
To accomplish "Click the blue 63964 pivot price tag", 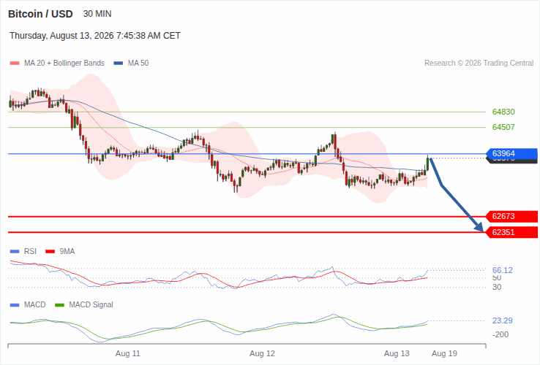I will [x=511, y=153].
